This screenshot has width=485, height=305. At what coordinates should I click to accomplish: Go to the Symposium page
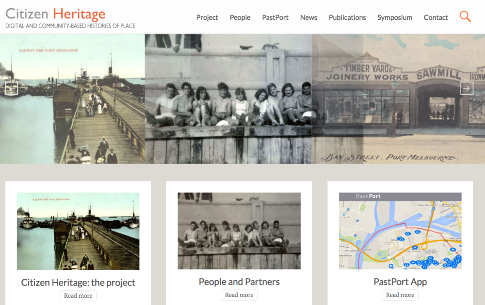pyautogui.click(x=395, y=17)
